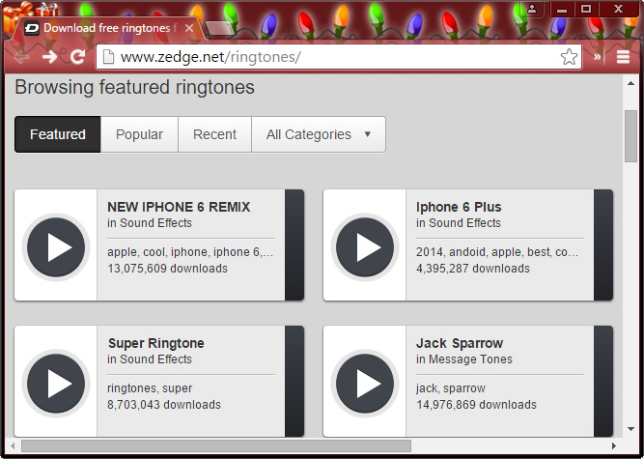Image resolution: width=644 pixels, height=459 pixels.
Task: Play the Iphone 6 Plus ringtone
Action: [x=365, y=247]
